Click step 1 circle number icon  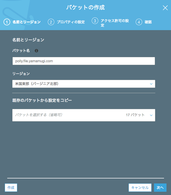coord(7,22)
